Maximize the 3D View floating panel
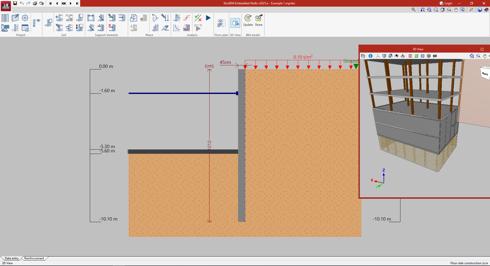The image size is (490, 266). 482,49
